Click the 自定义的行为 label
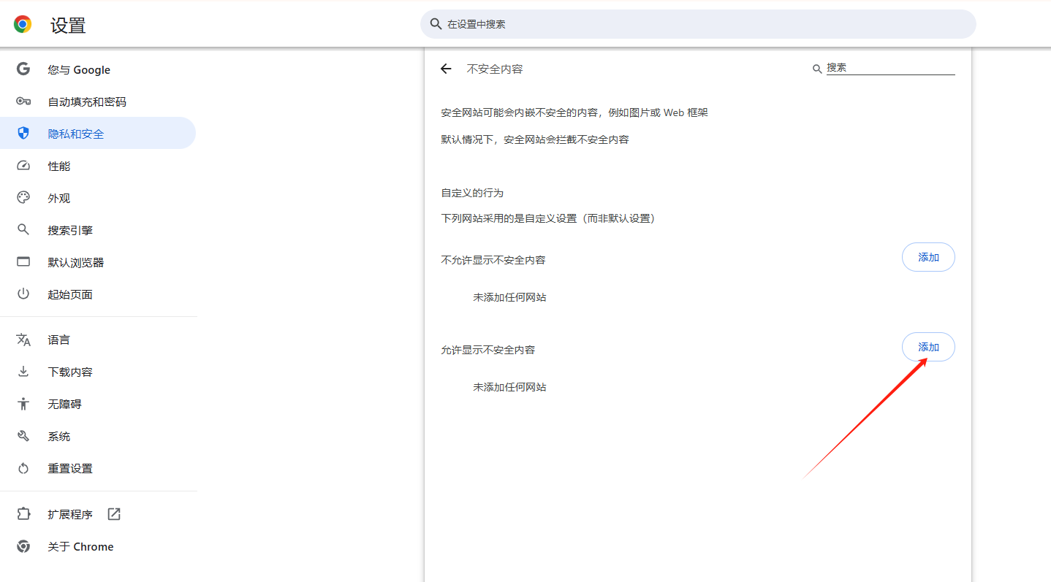Viewport: 1051px width, 582px height. [x=472, y=193]
